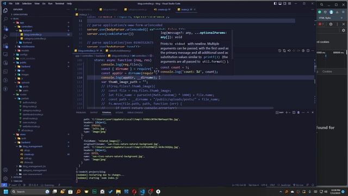Open the Selection menu
Screen dimensions: 348x196
point(27,4)
